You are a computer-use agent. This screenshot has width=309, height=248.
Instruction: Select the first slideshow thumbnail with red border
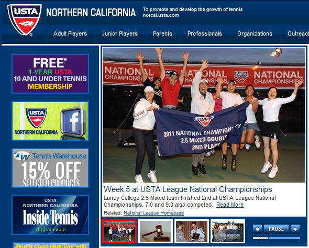[119, 231]
